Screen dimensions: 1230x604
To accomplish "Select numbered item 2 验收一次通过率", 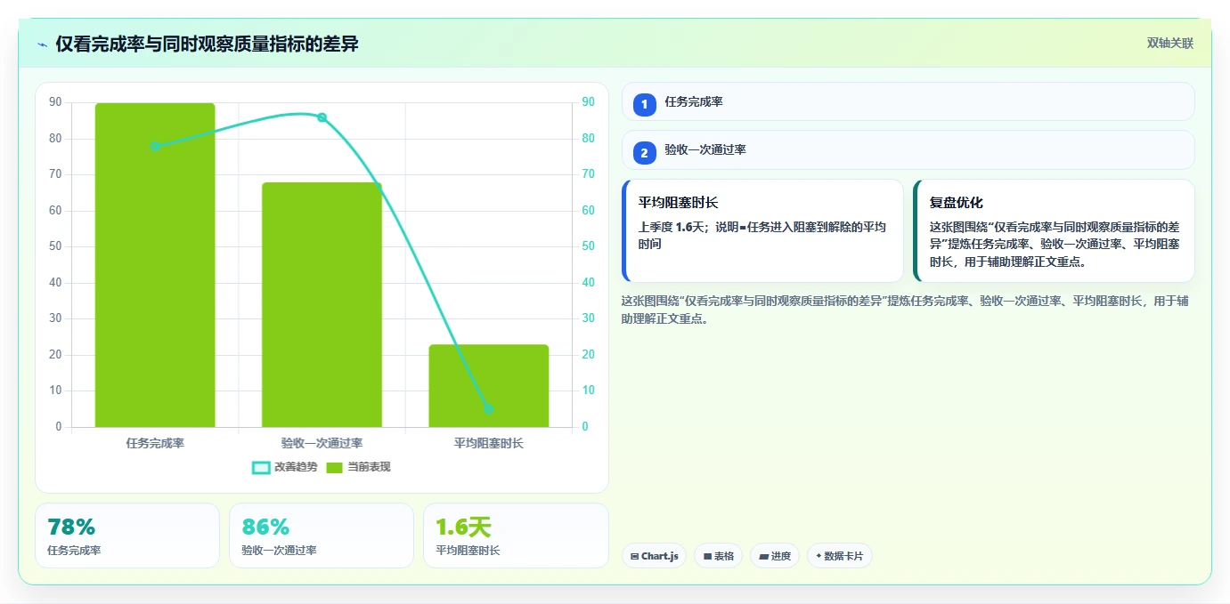I will pos(908,149).
